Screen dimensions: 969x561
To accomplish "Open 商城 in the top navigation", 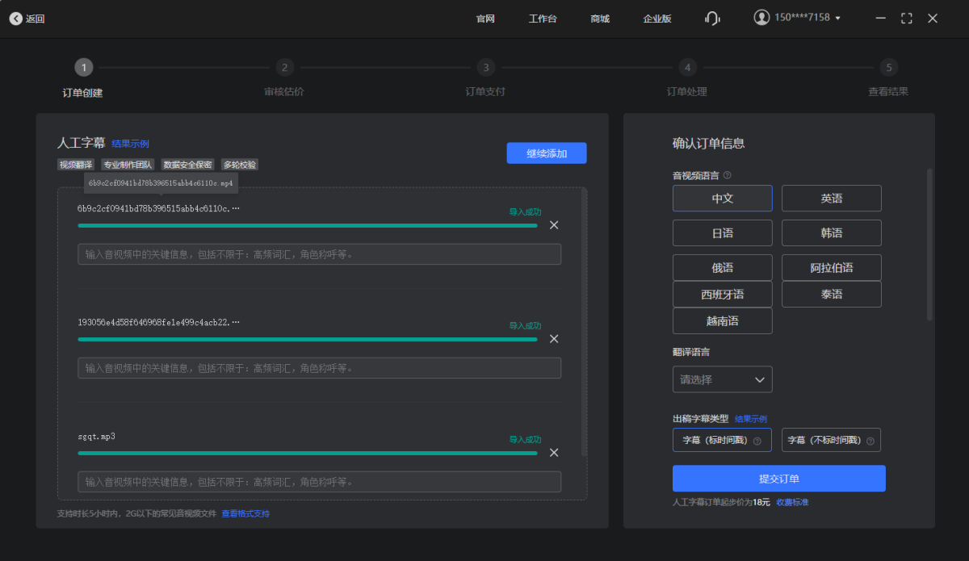I will point(600,19).
